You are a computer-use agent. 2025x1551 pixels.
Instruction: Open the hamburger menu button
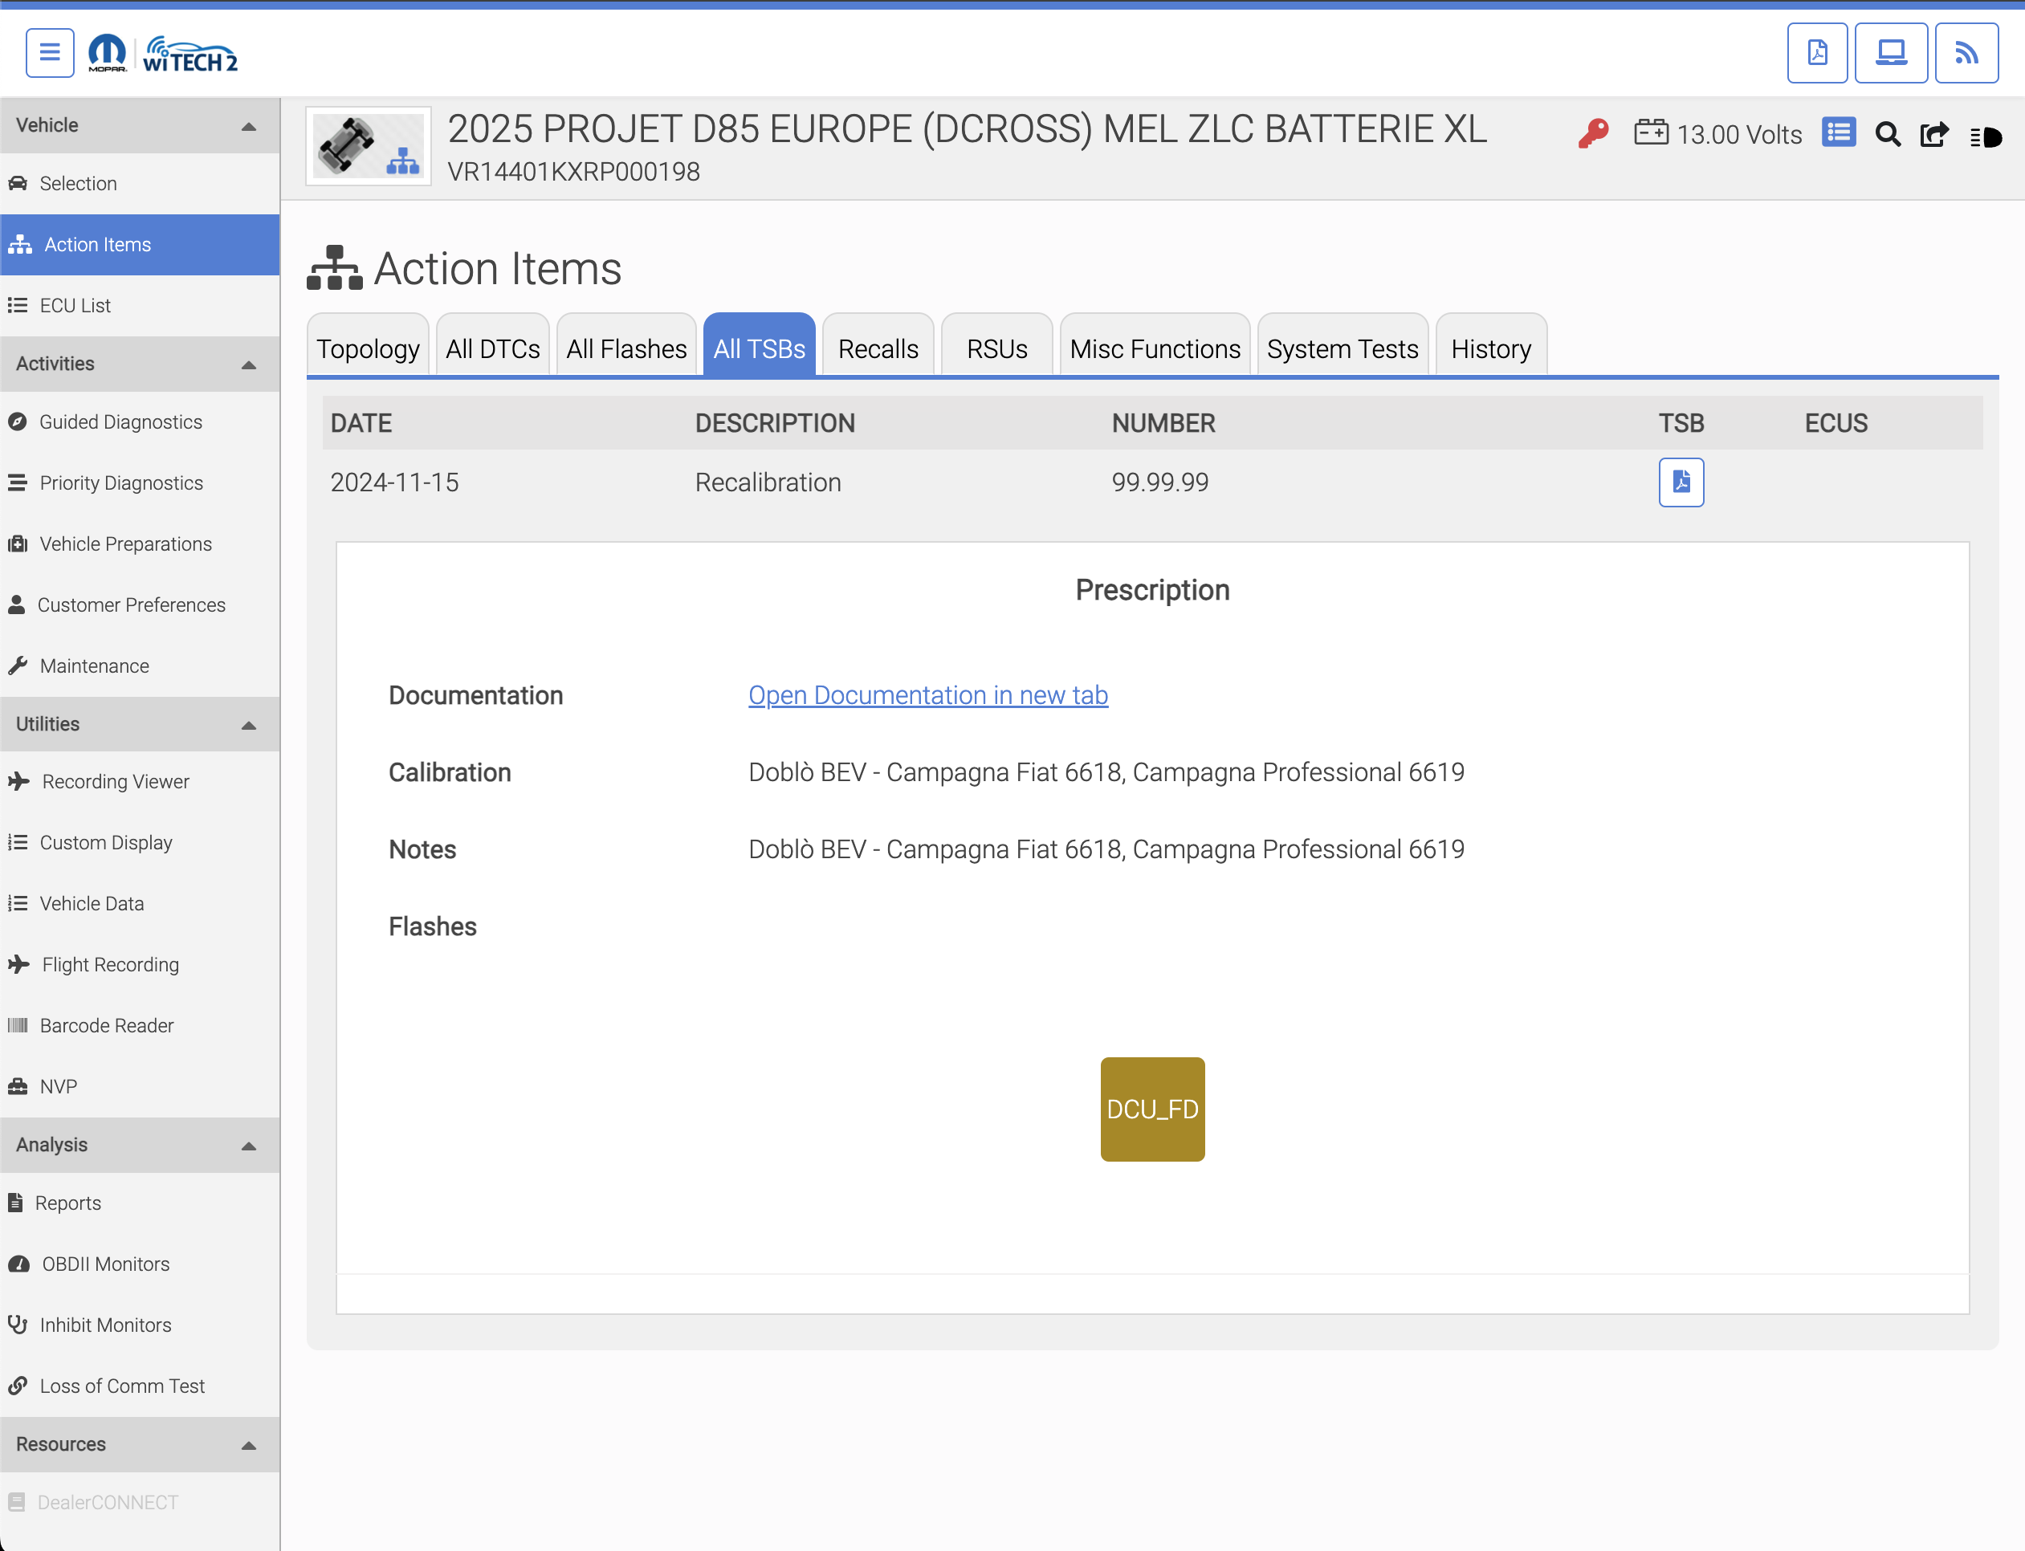(50, 53)
